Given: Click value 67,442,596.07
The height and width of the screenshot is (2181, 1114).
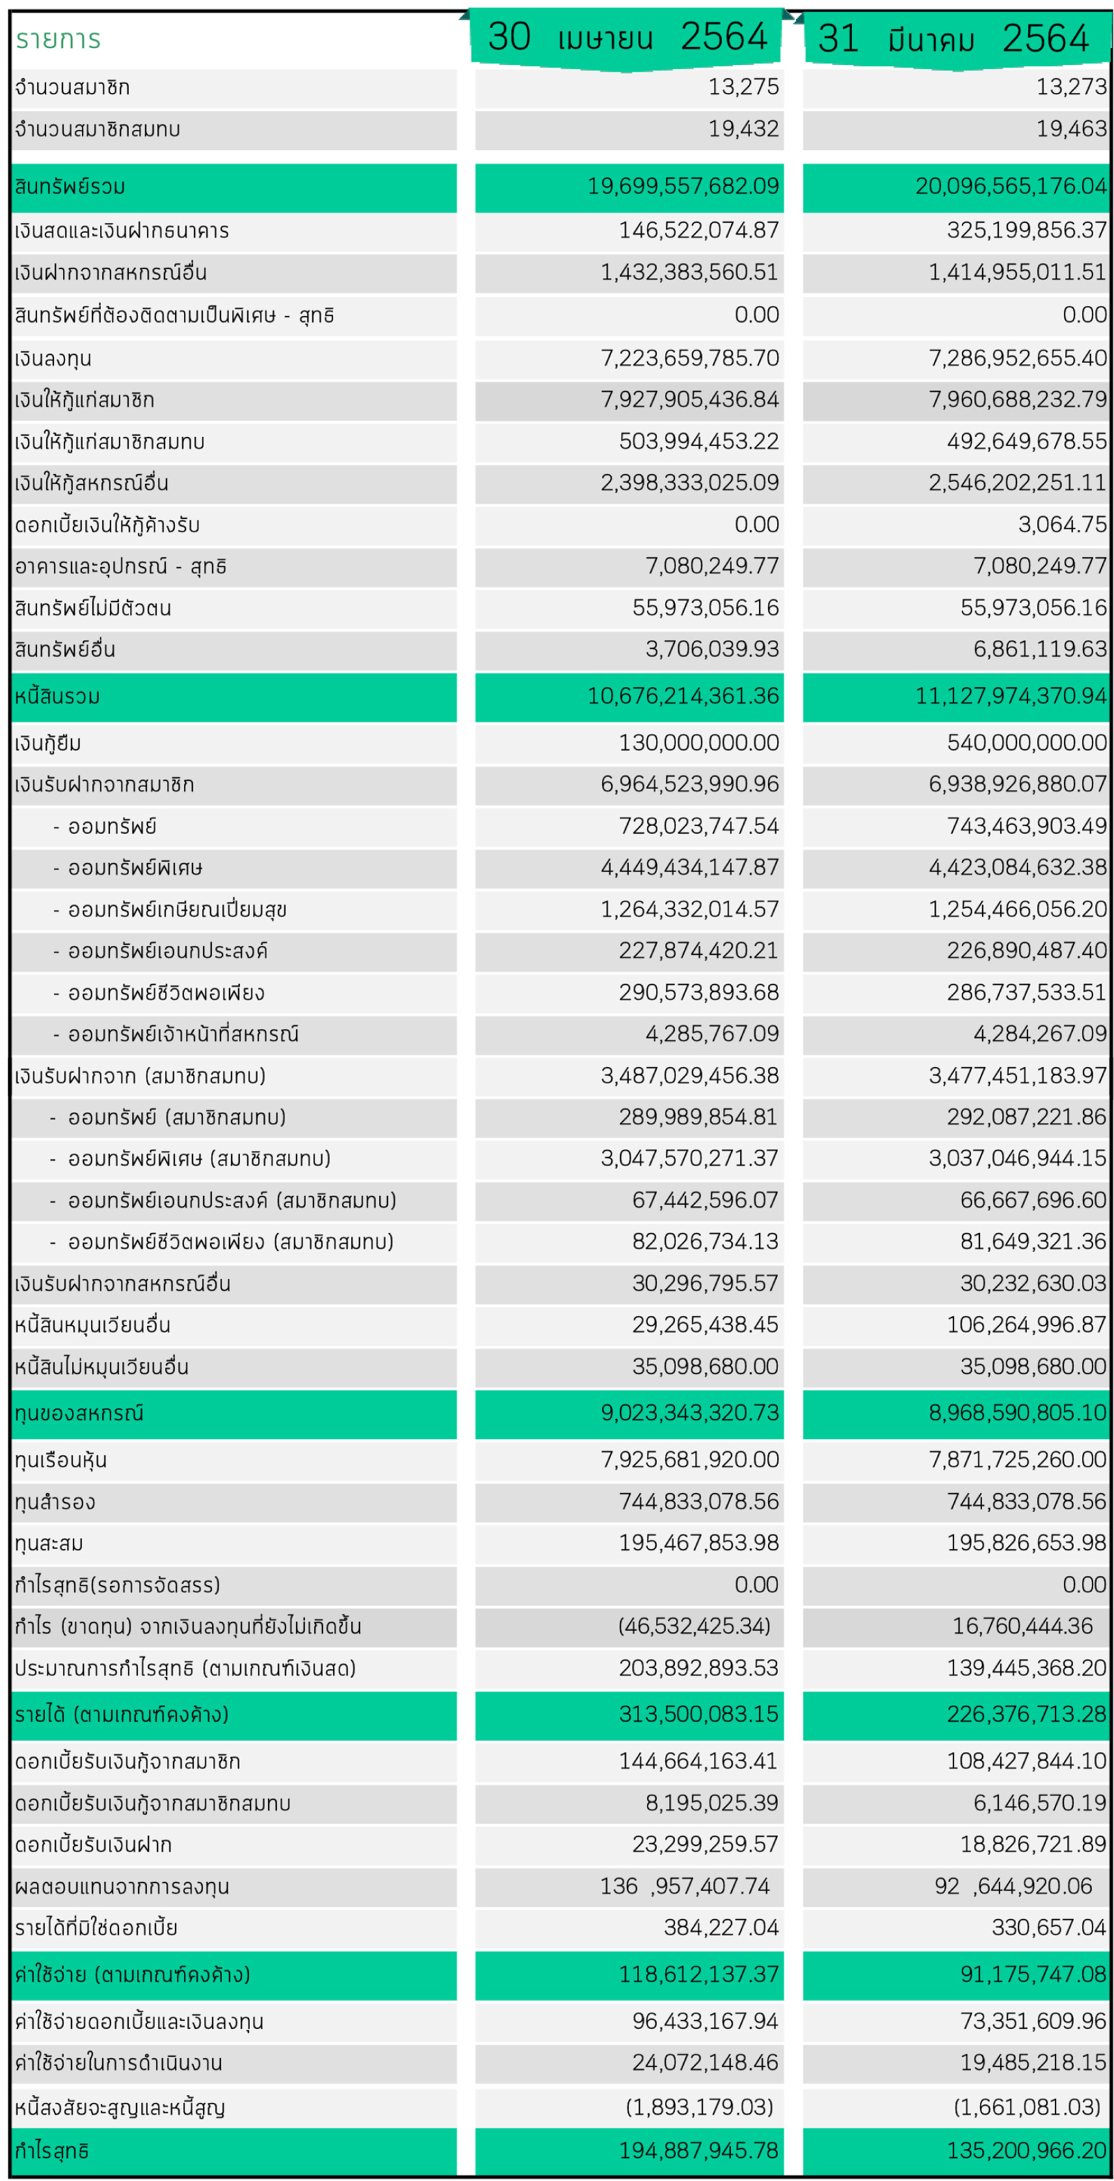Looking at the screenshot, I should [705, 1200].
